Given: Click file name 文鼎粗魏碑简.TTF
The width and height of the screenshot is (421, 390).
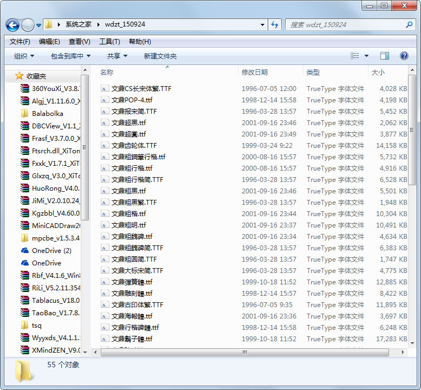Looking at the screenshot, I should (137, 248).
